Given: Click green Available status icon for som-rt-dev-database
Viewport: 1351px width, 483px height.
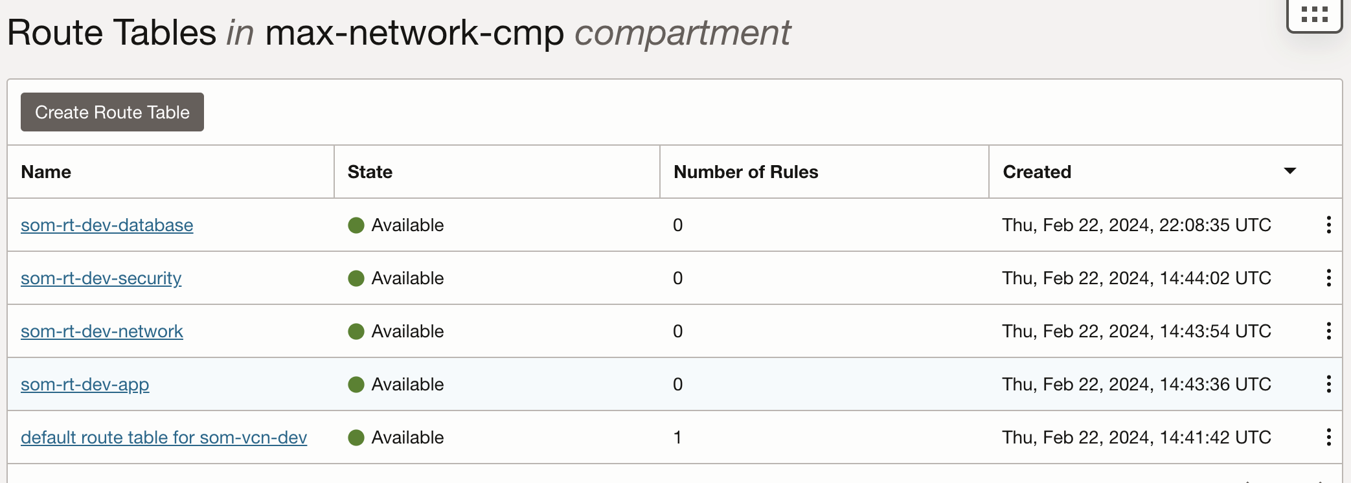Looking at the screenshot, I should pyautogui.click(x=356, y=225).
